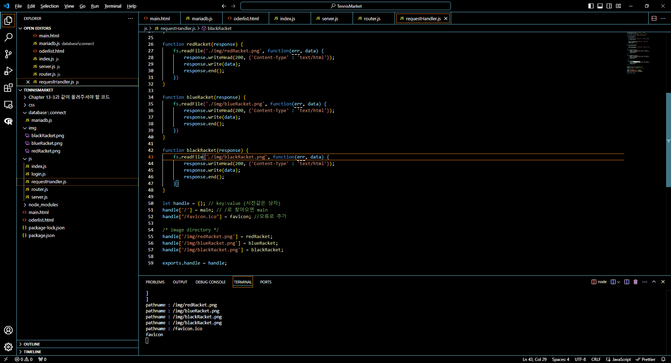Open the File menu
The image size is (671, 363).
[18, 6]
